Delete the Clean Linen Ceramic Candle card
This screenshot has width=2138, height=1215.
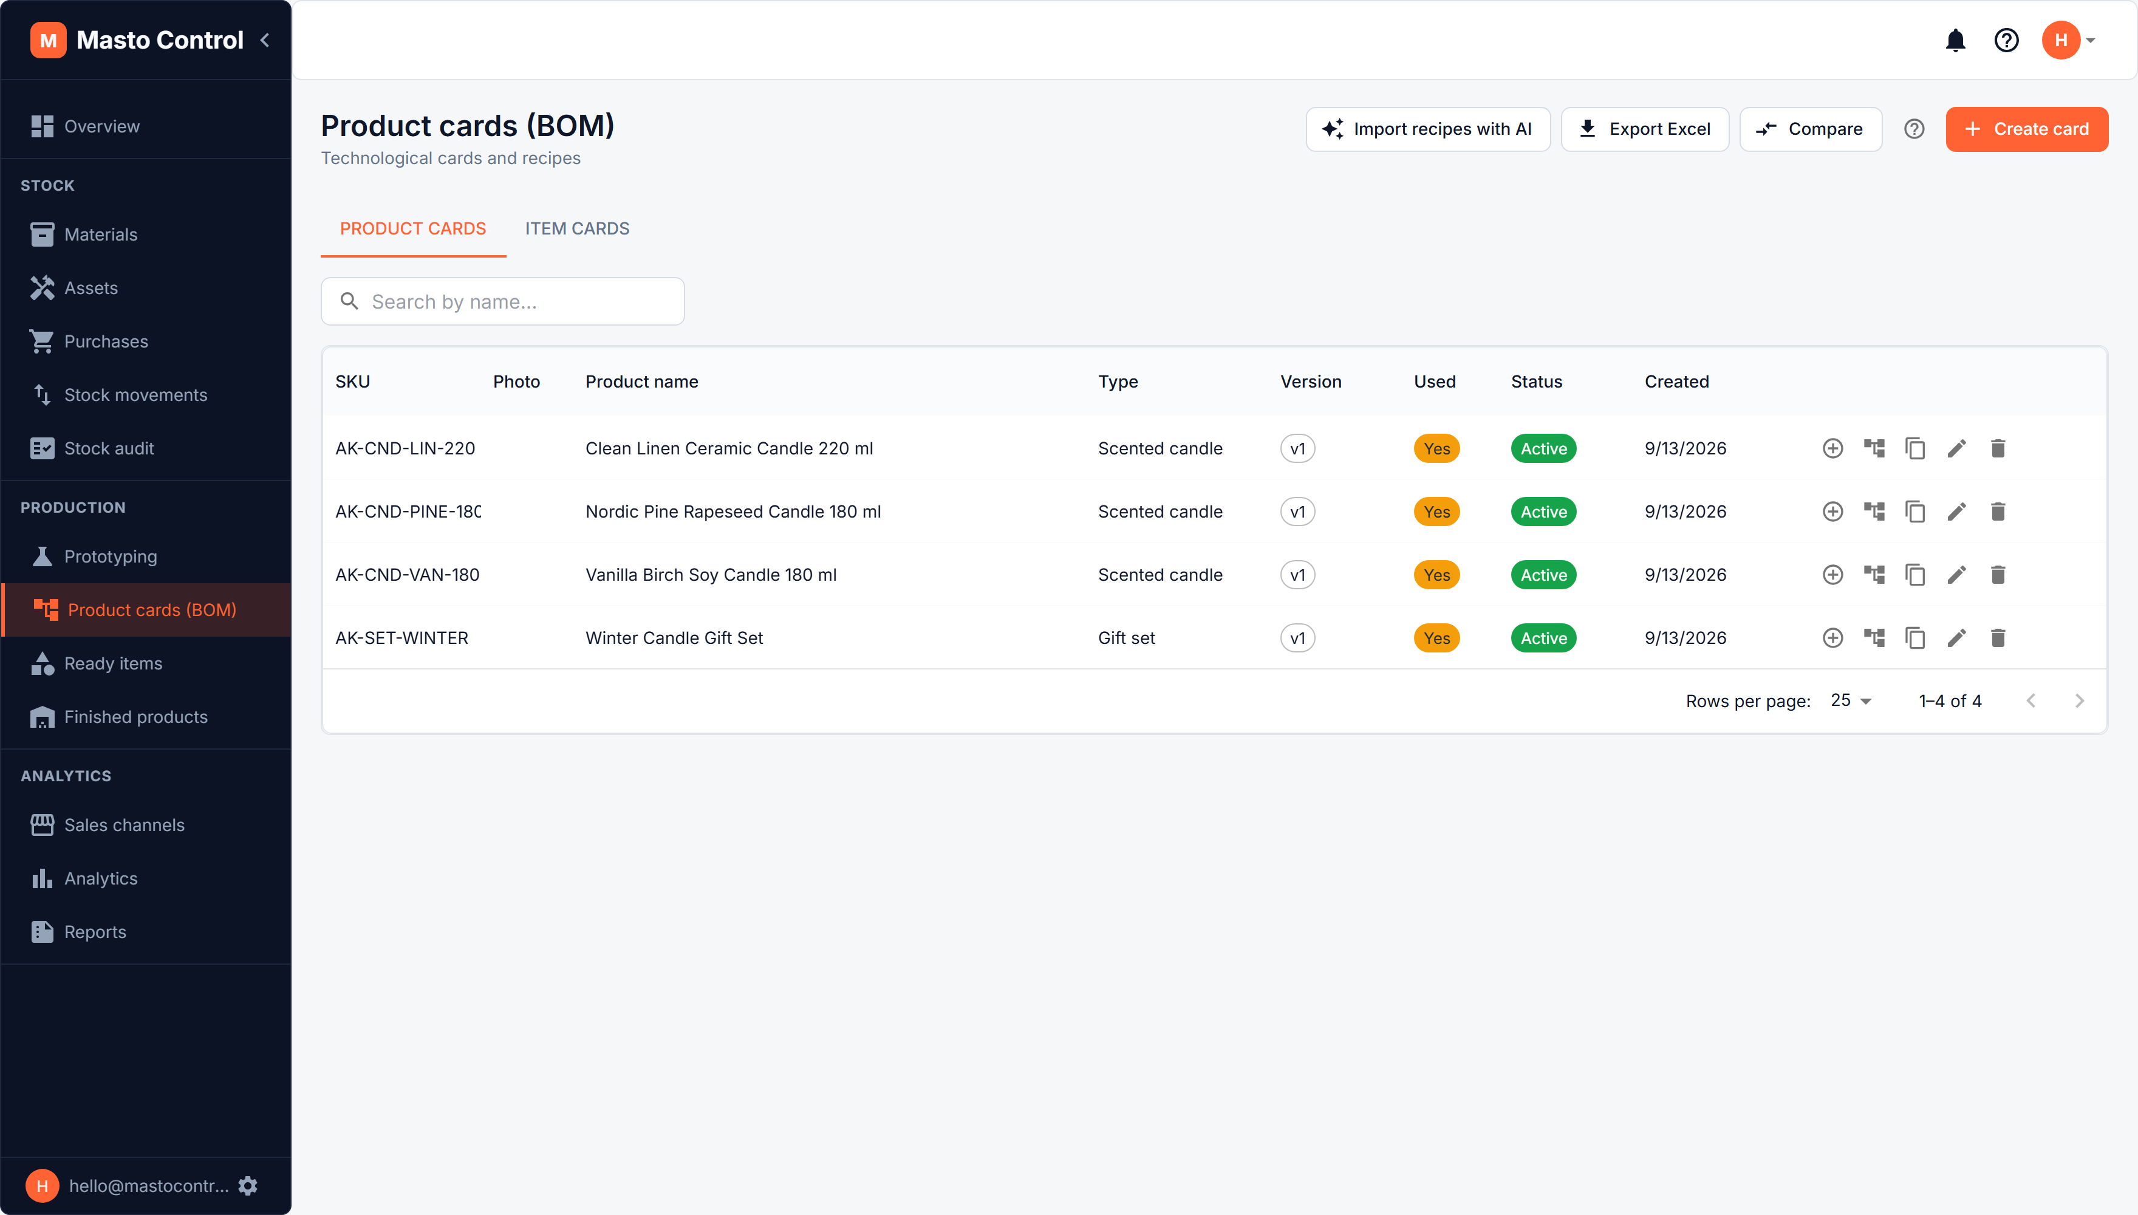coord(1998,449)
